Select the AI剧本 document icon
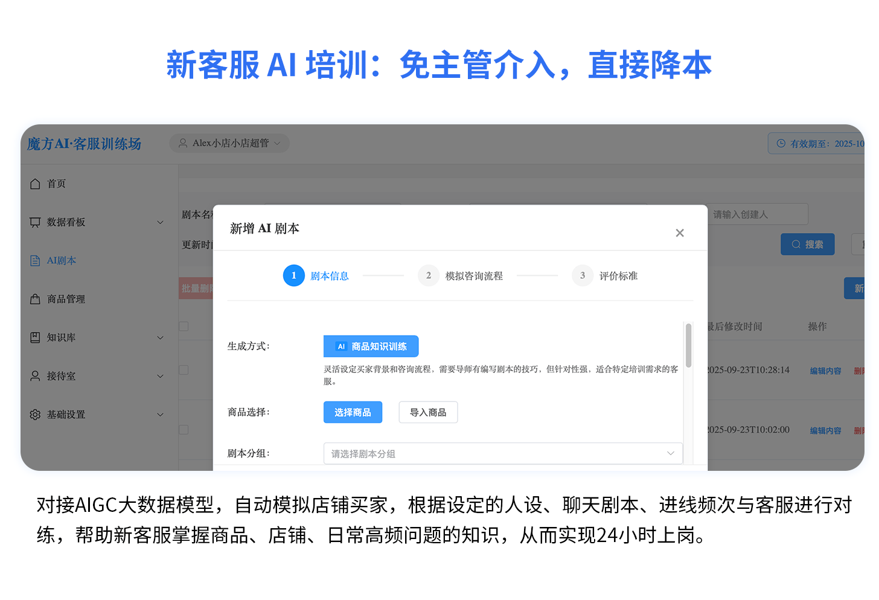This screenshot has height=600, width=879. pyautogui.click(x=35, y=261)
